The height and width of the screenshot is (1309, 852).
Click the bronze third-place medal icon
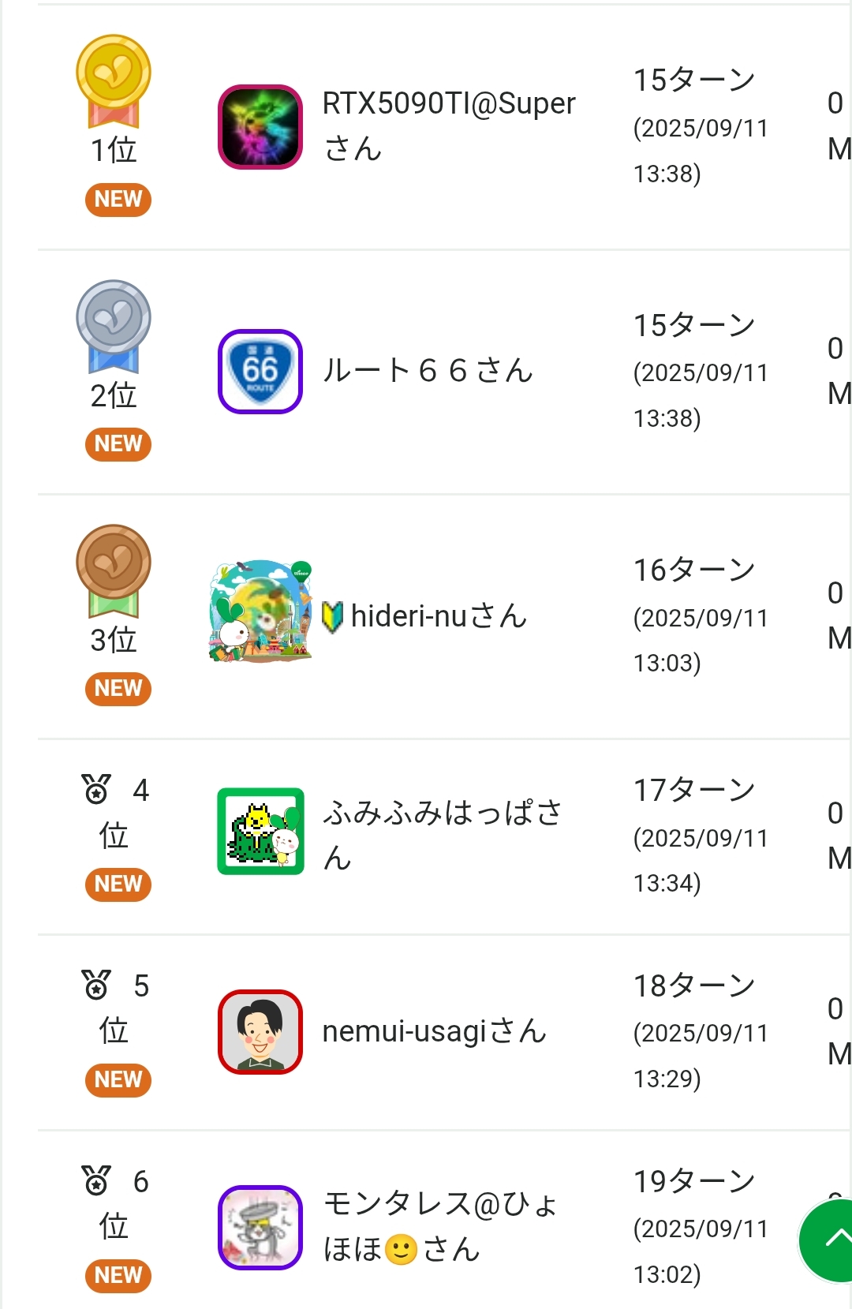(x=114, y=570)
